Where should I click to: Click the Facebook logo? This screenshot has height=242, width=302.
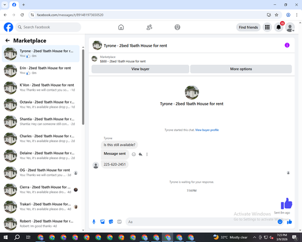(8, 27)
